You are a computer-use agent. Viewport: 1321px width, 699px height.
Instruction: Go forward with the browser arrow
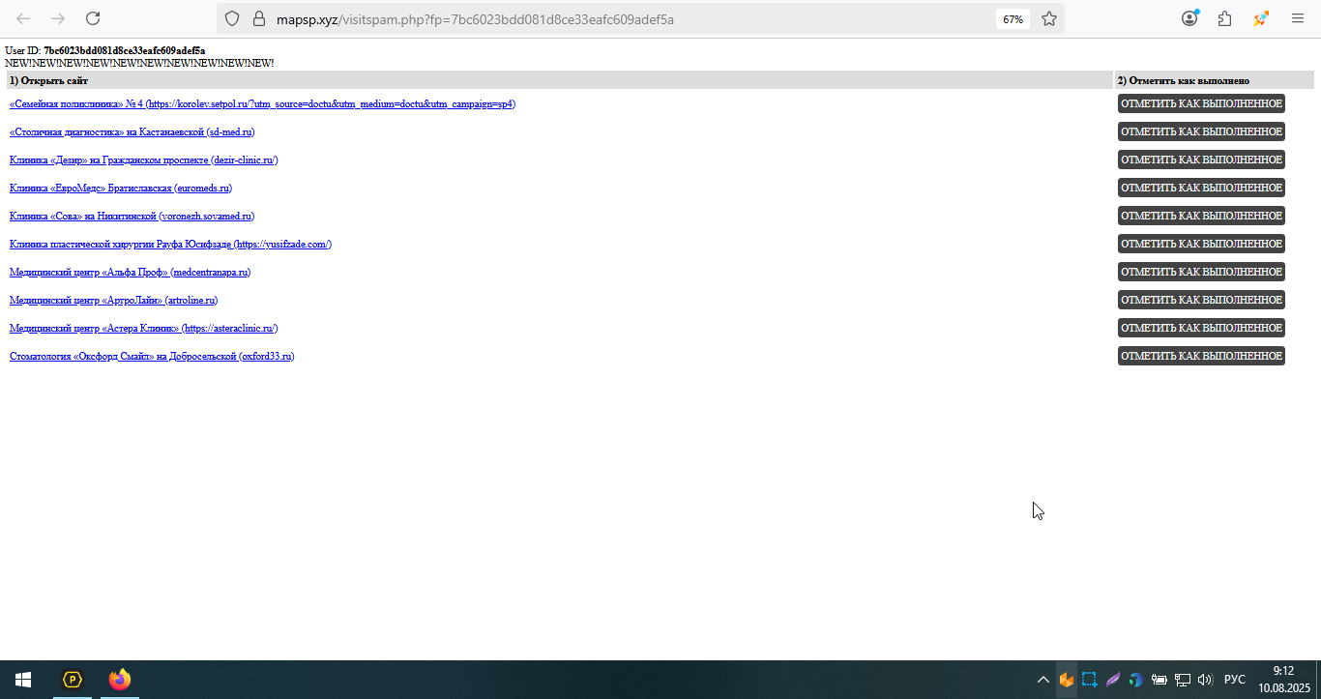pos(58,18)
